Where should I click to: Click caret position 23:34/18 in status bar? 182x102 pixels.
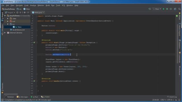click(156, 100)
